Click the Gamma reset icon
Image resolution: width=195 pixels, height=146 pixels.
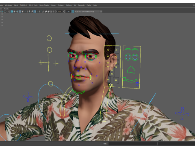pos(64,11)
